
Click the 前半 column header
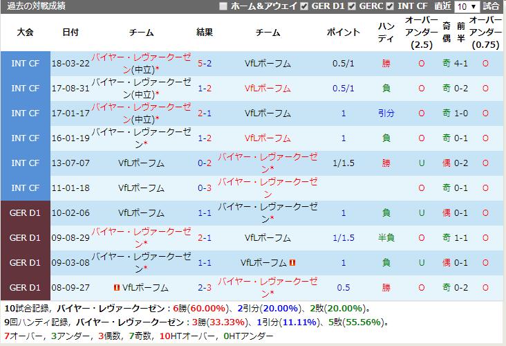pos(461,32)
